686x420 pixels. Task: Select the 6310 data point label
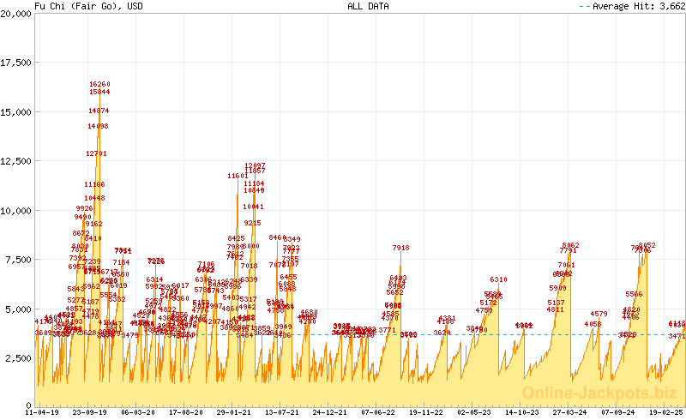498,279
